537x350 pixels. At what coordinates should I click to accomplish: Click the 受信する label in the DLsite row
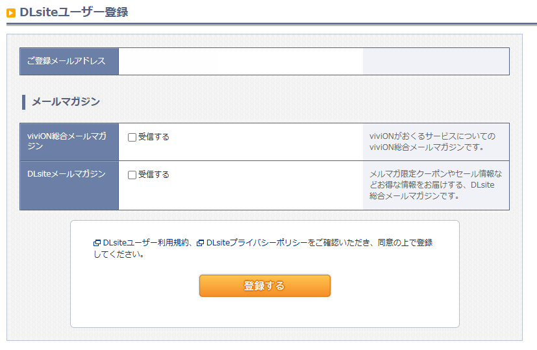point(154,175)
